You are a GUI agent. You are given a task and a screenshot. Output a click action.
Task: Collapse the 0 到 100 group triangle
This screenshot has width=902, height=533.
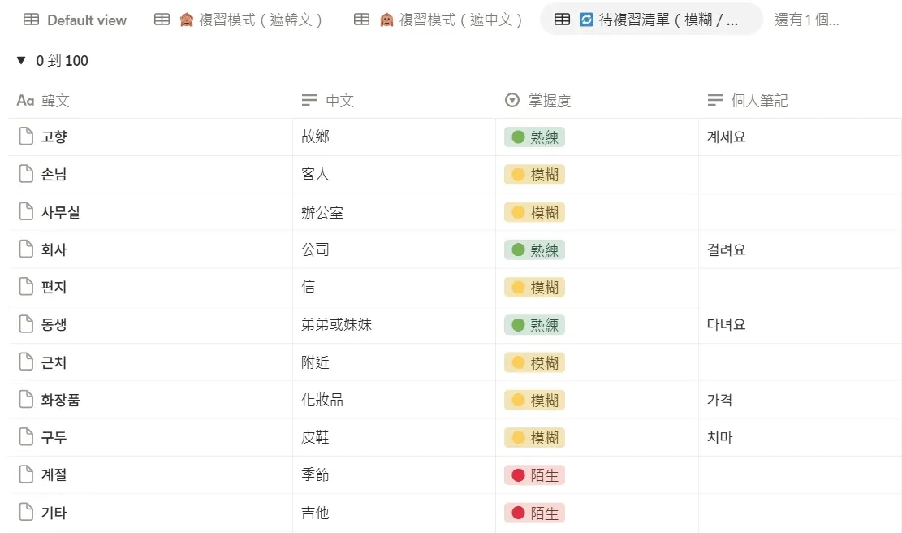(21, 60)
